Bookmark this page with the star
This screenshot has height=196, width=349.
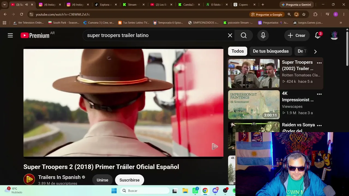point(304,14)
